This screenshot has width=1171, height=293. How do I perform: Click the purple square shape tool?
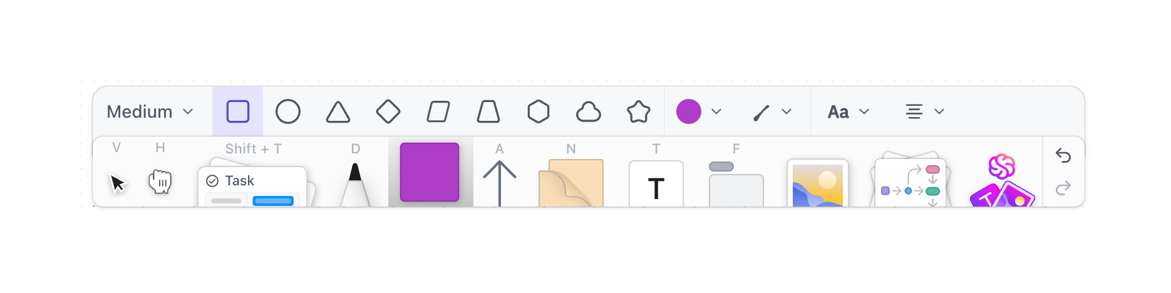pos(430,172)
